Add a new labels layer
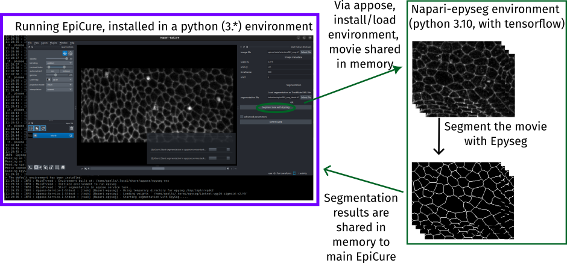The width and height of the screenshot is (567, 263). pos(43,128)
